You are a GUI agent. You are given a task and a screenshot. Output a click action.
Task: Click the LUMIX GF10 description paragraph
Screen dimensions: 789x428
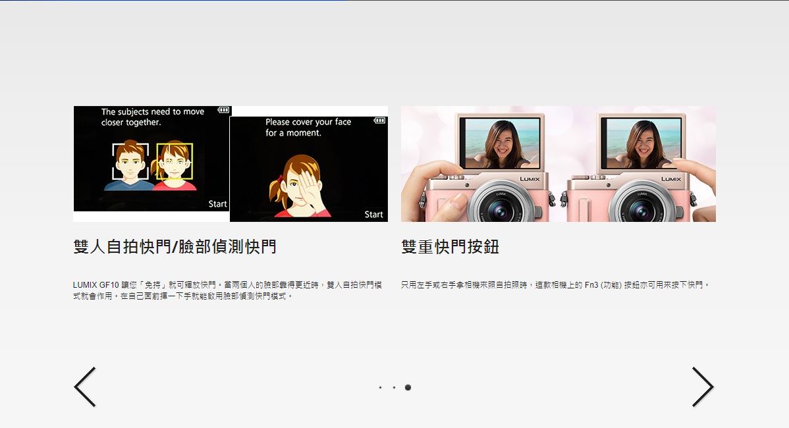coord(227,290)
